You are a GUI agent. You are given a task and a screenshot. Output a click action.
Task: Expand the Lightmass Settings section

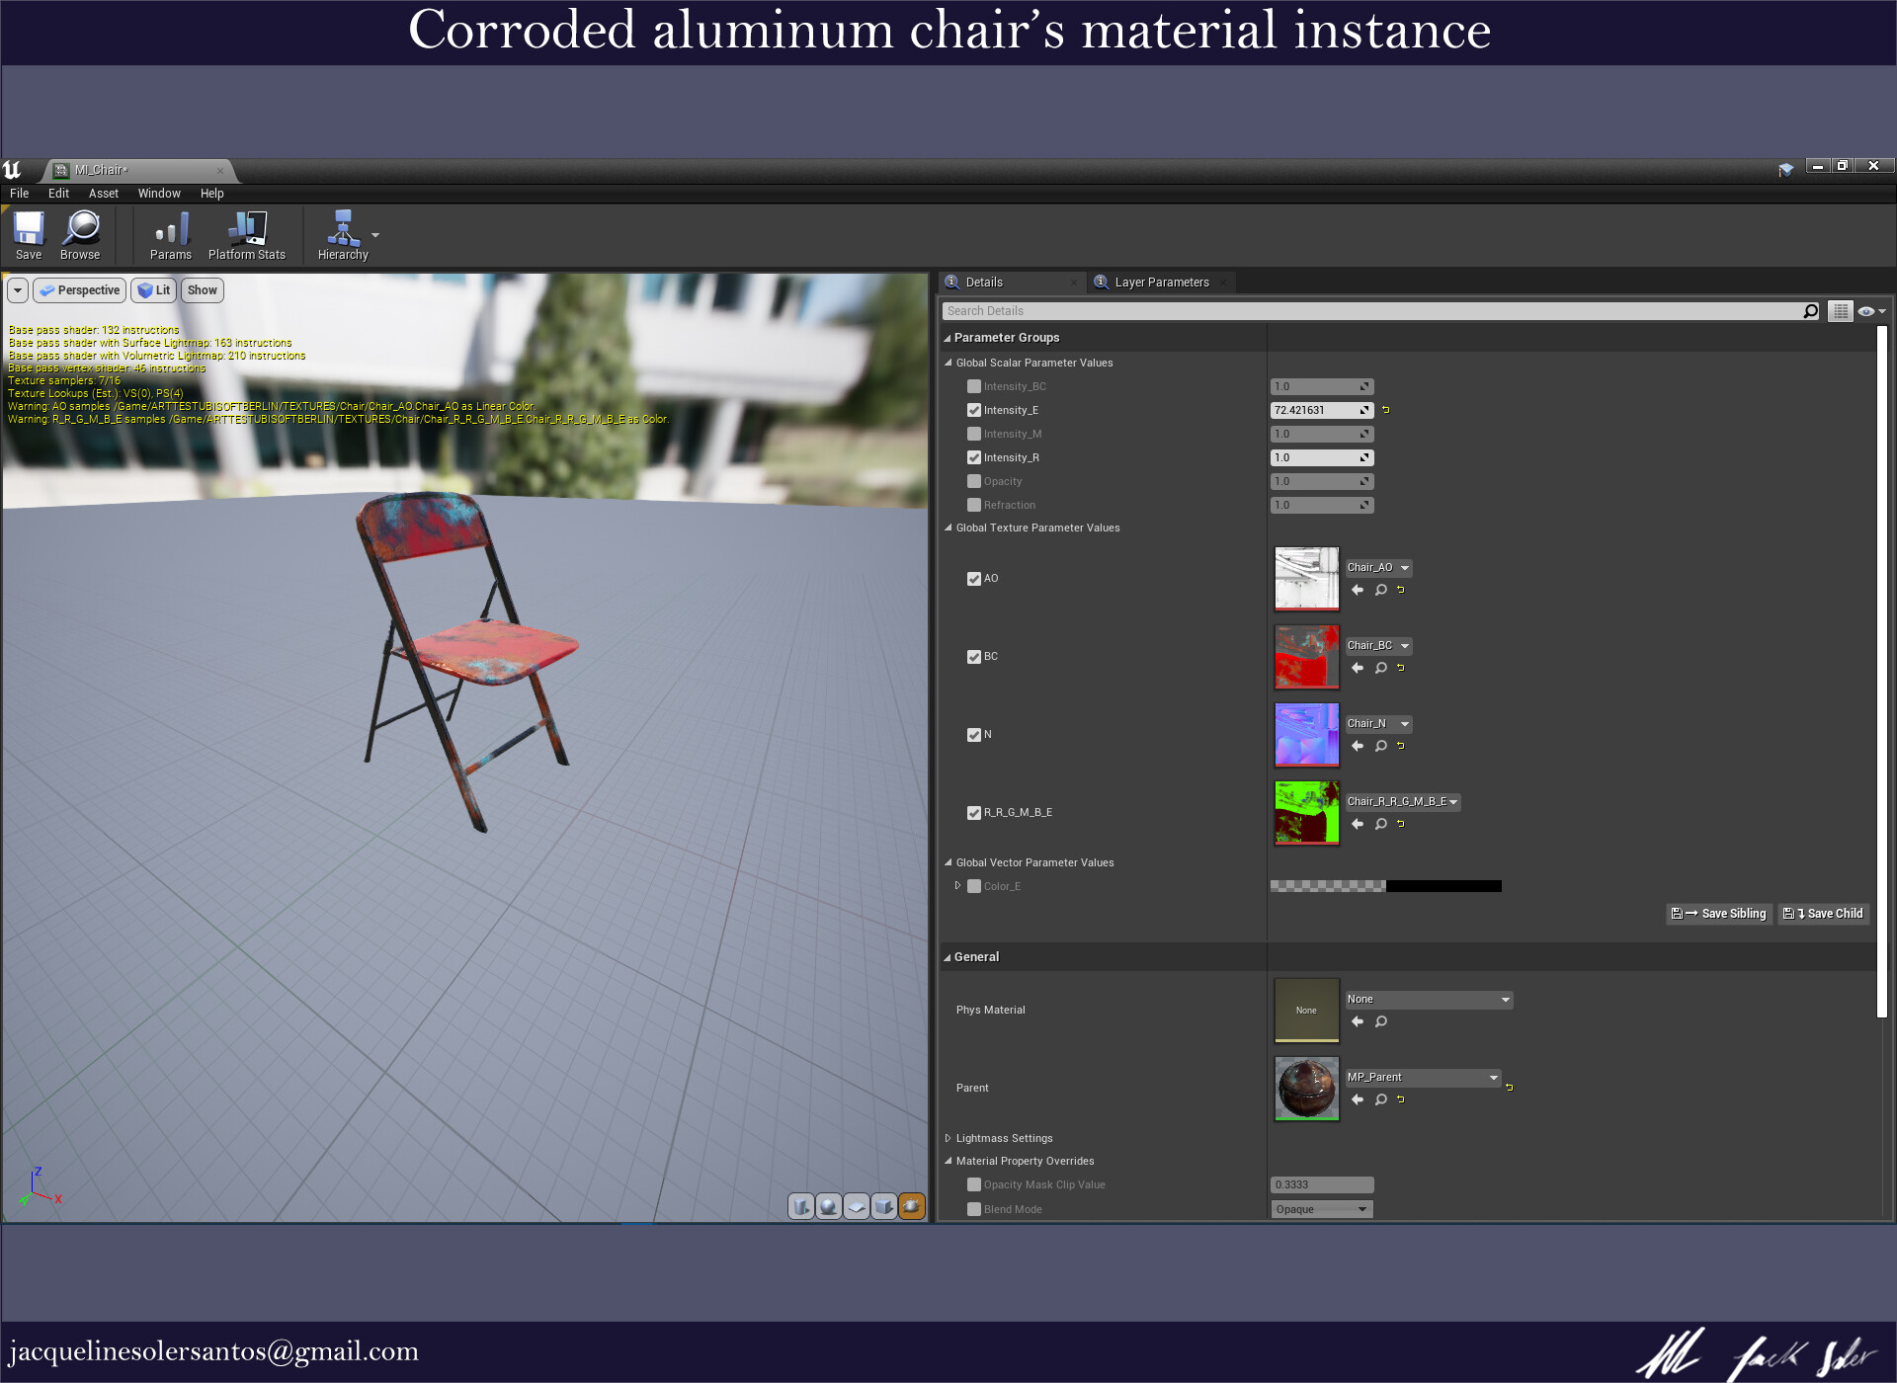tap(948, 1137)
